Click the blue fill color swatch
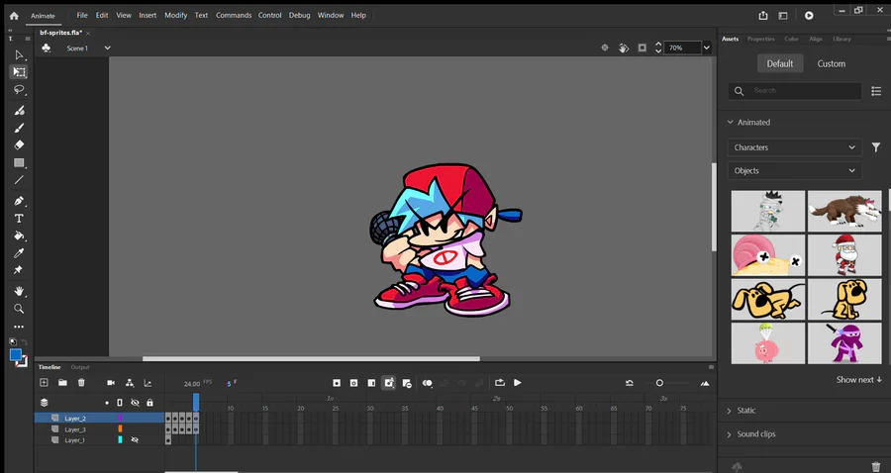This screenshot has height=473, width=891. (16, 354)
